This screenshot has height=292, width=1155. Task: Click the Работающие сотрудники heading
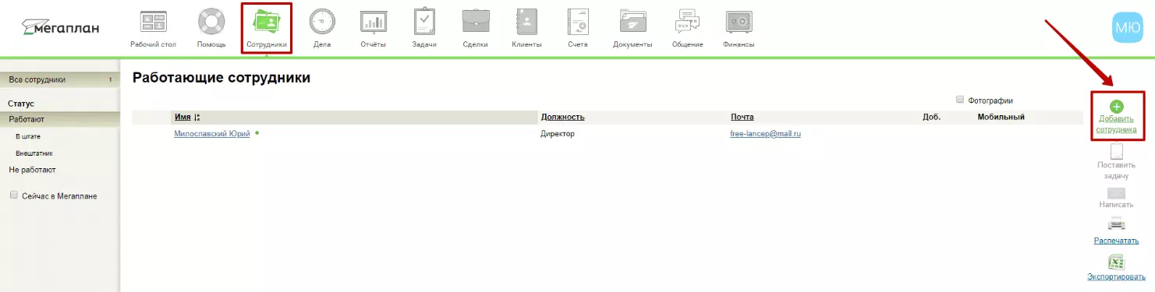pos(221,78)
